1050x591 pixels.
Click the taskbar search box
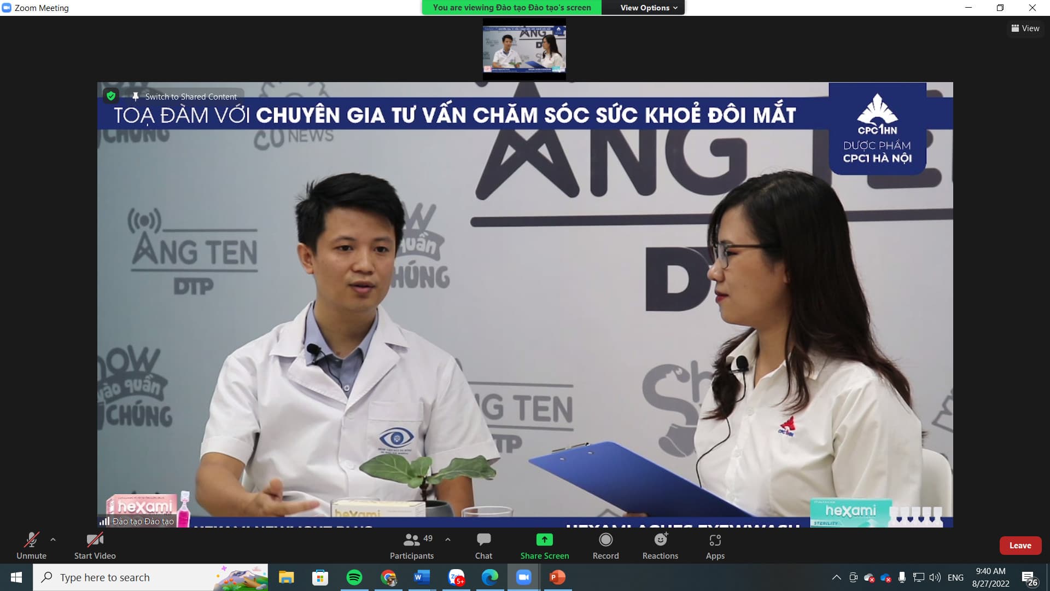pos(150,577)
